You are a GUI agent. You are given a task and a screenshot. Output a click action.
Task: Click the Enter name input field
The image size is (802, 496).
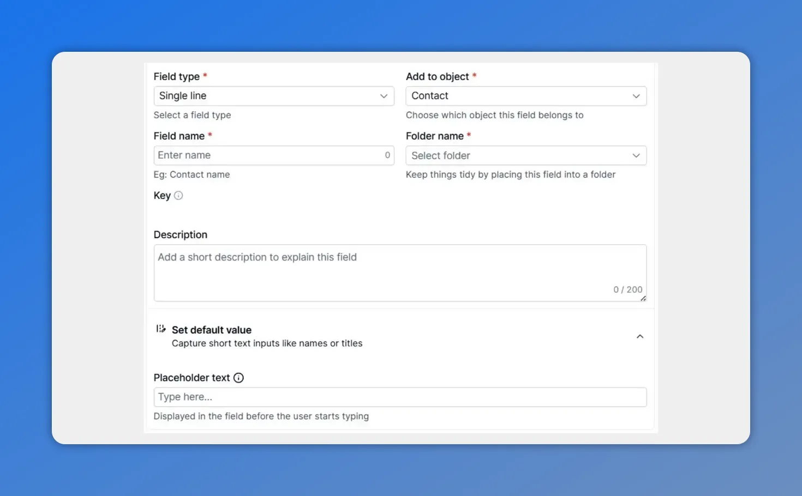(262, 155)
